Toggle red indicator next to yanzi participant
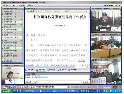This screenshot has width=124, height=94. 21,40
